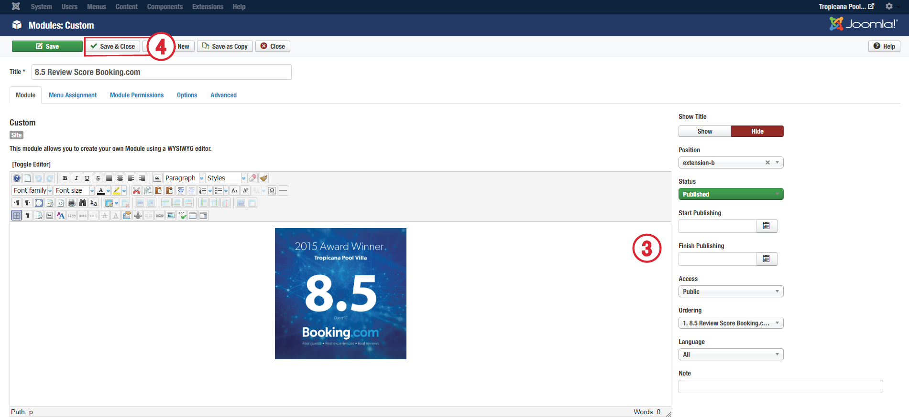Open the Font family dropdown
This screenshot has width=909, height=417.
tap(32, 190)
